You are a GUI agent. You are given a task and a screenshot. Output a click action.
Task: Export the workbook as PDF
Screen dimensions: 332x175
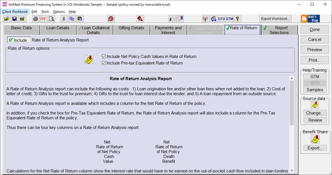[43, 18]
